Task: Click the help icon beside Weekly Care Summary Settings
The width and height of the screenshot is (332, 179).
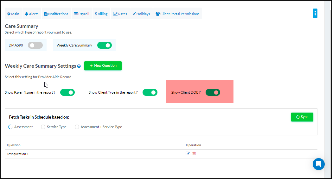Action: pos(79,66)
